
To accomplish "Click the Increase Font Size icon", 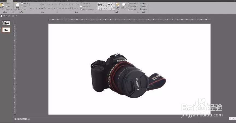I will click(49, 5).
